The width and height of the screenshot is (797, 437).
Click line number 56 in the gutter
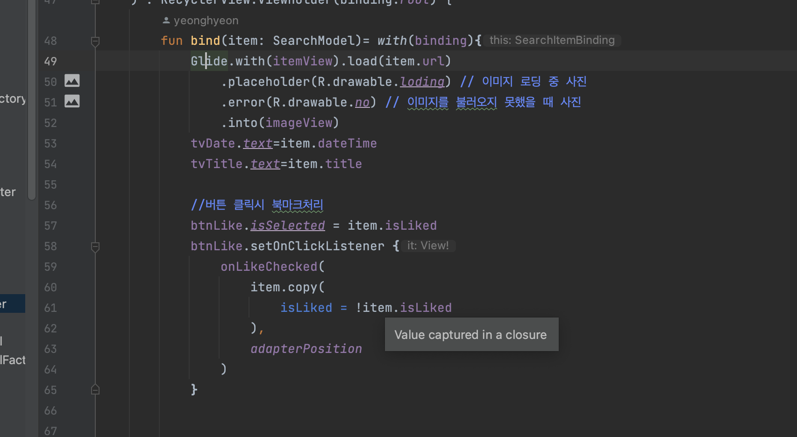(x=50, y=205)
